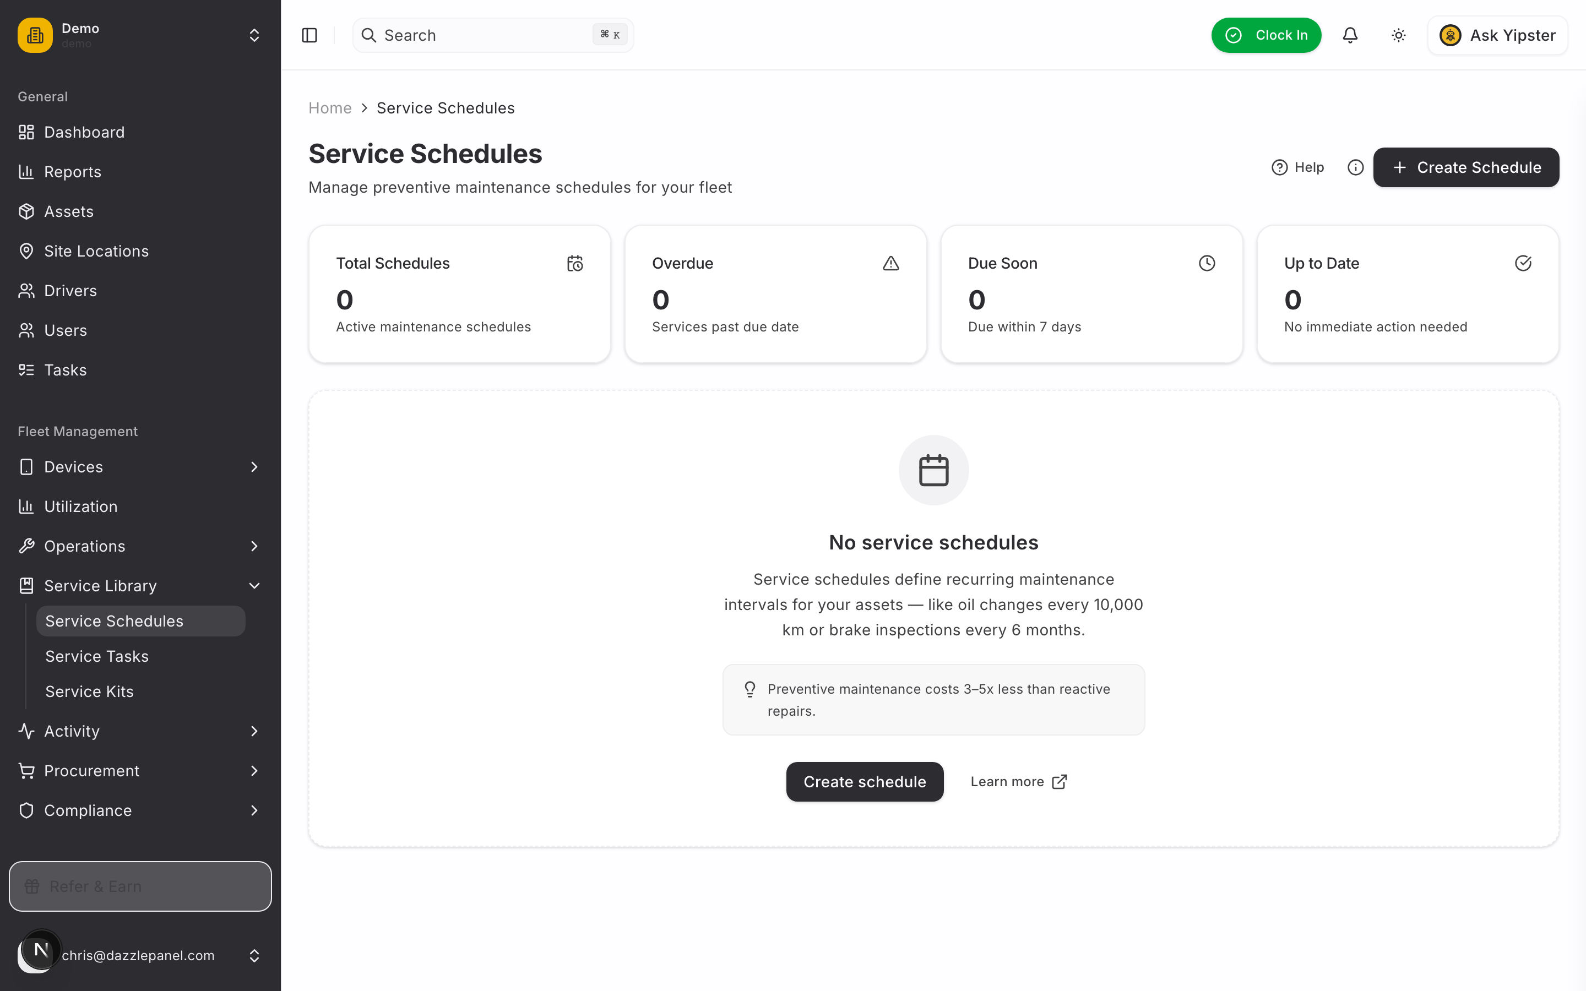
Task: Toggle the light/dark theme sun icon
Action: coord(1399,35)
